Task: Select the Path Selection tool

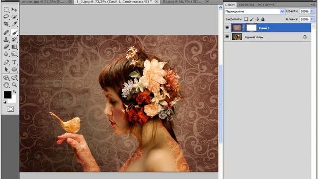Action: click(x=6, y=70)
